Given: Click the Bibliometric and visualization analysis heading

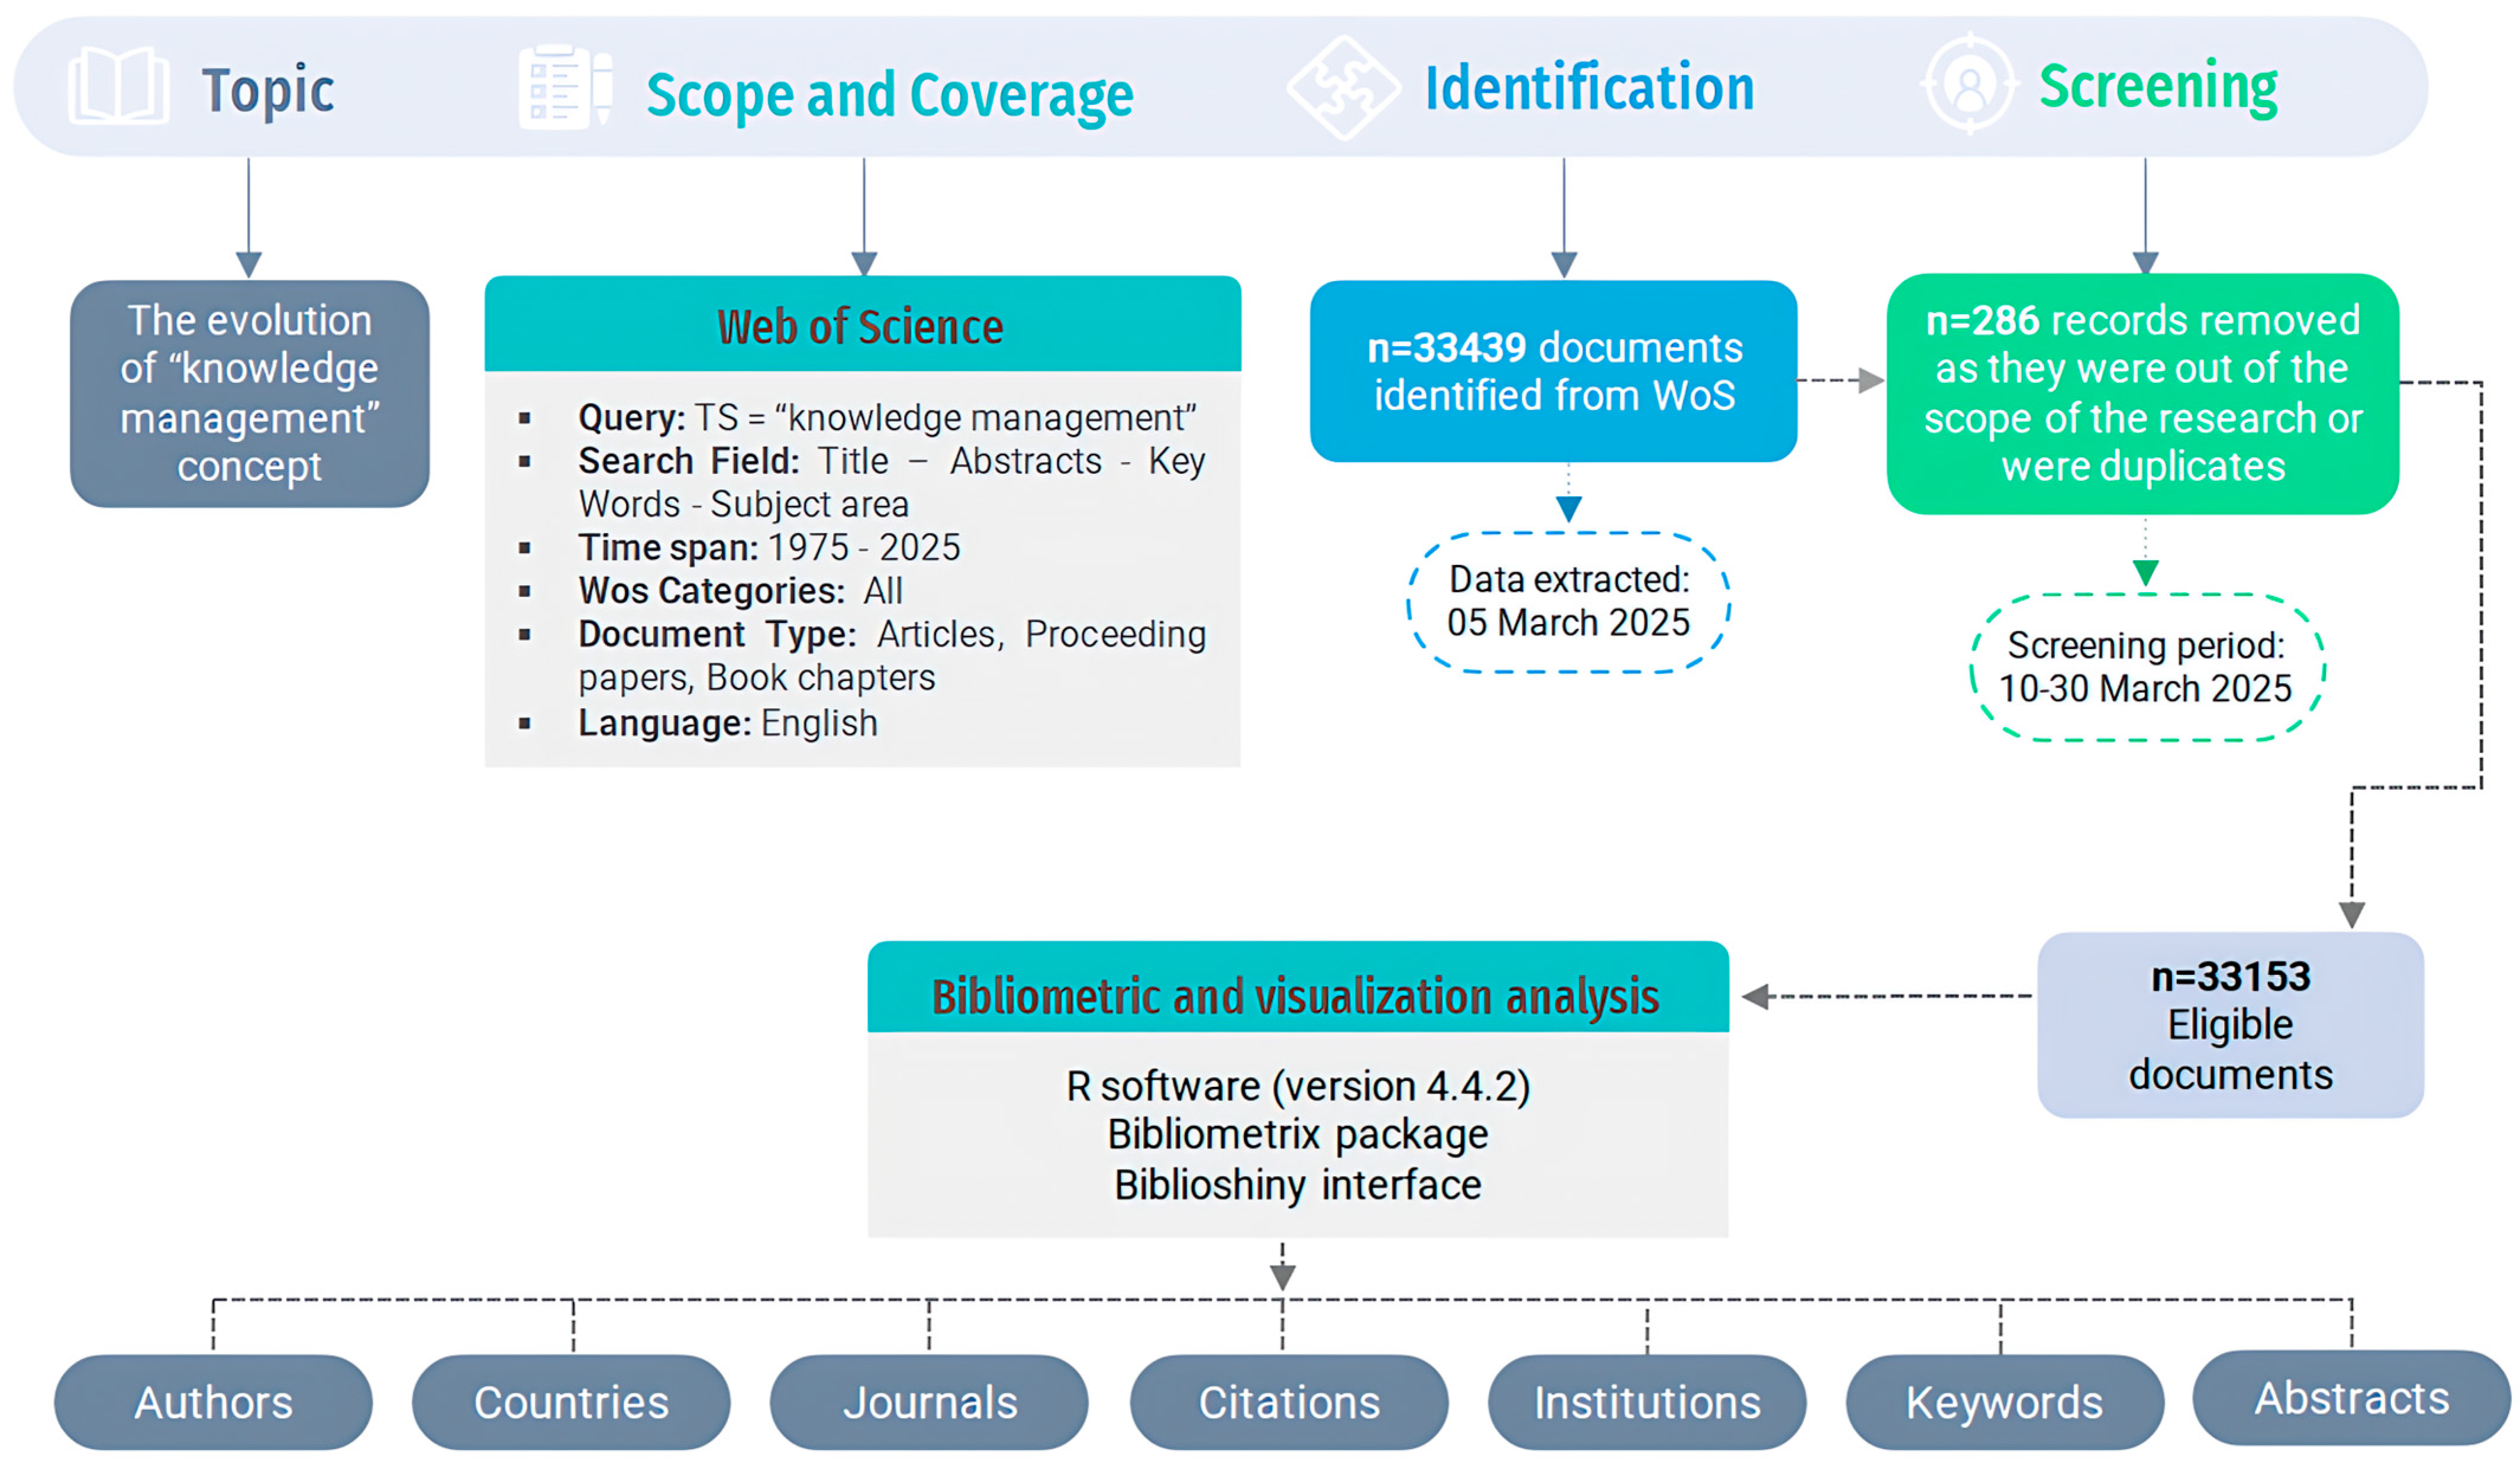Looking at the screenshot, I should pyautogui.click(x=1296, y=996).
